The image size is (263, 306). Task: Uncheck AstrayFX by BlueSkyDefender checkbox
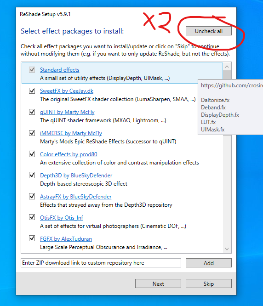(32, 196)
